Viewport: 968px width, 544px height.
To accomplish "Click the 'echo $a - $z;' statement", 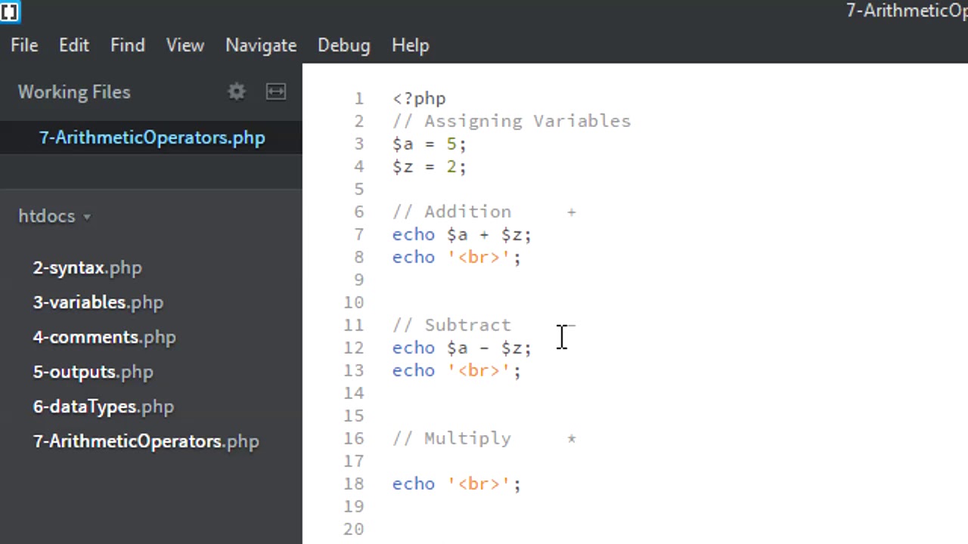I will pos(462,348).
